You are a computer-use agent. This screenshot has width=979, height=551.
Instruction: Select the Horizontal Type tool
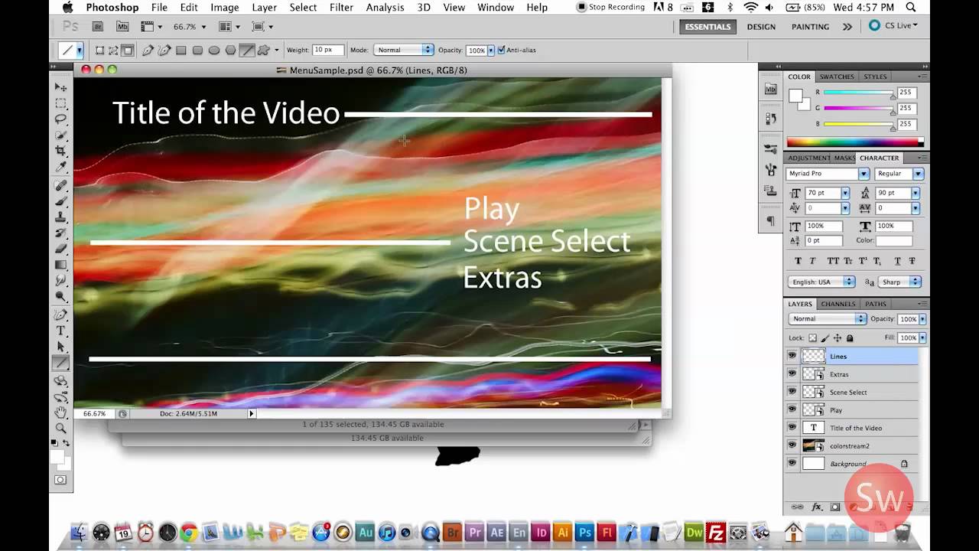pos(60,331)
